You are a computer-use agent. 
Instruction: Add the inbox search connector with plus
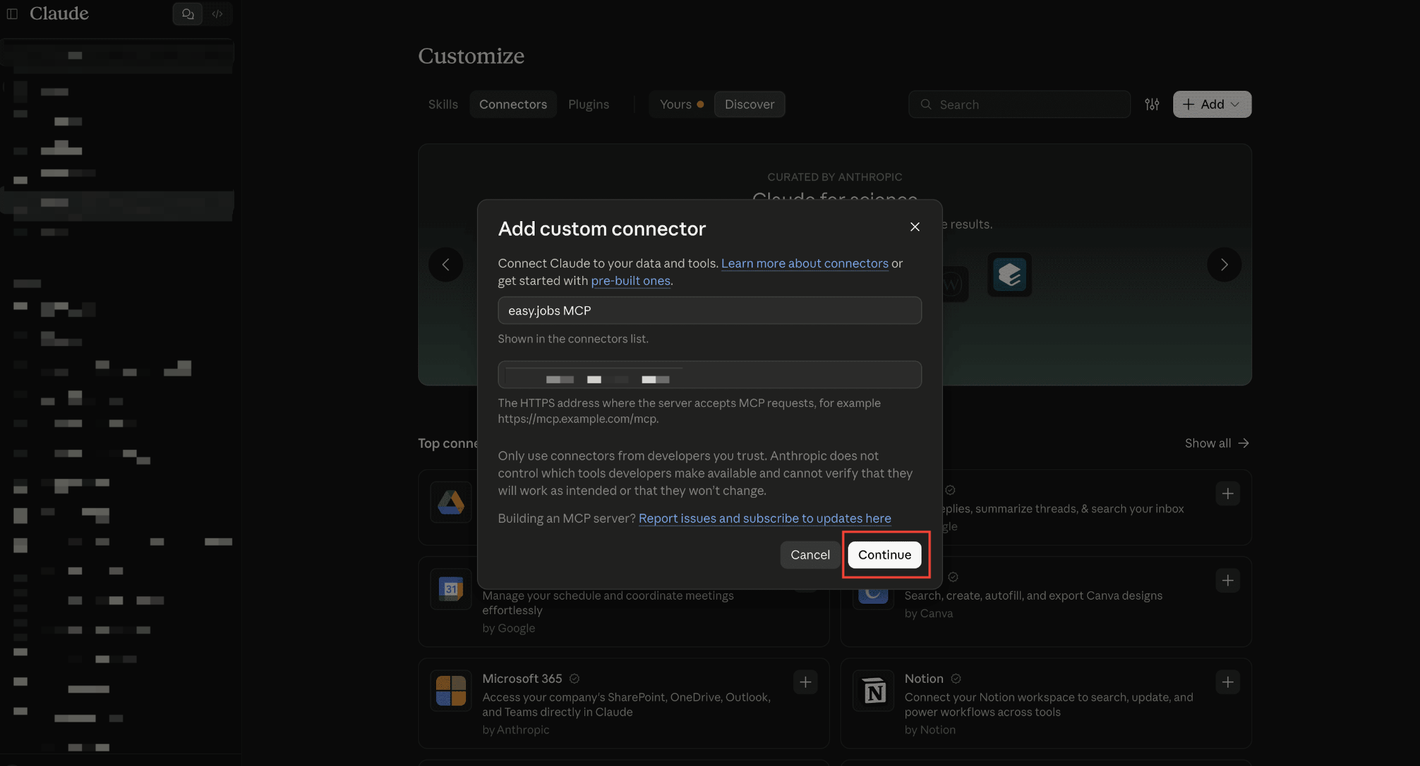pyautogui.click(x=1228, y=494)
